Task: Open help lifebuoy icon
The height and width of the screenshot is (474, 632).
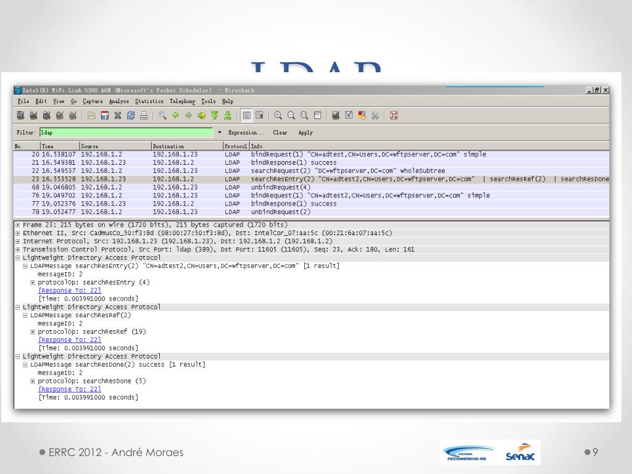Action: (394, 115)
